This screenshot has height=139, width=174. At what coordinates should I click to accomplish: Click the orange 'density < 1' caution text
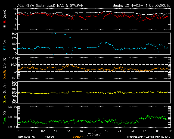tap(79, 137)
